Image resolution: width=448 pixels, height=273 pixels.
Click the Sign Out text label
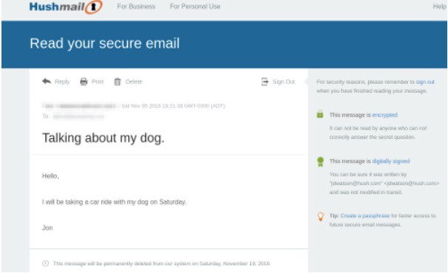(x=284, y=82)
